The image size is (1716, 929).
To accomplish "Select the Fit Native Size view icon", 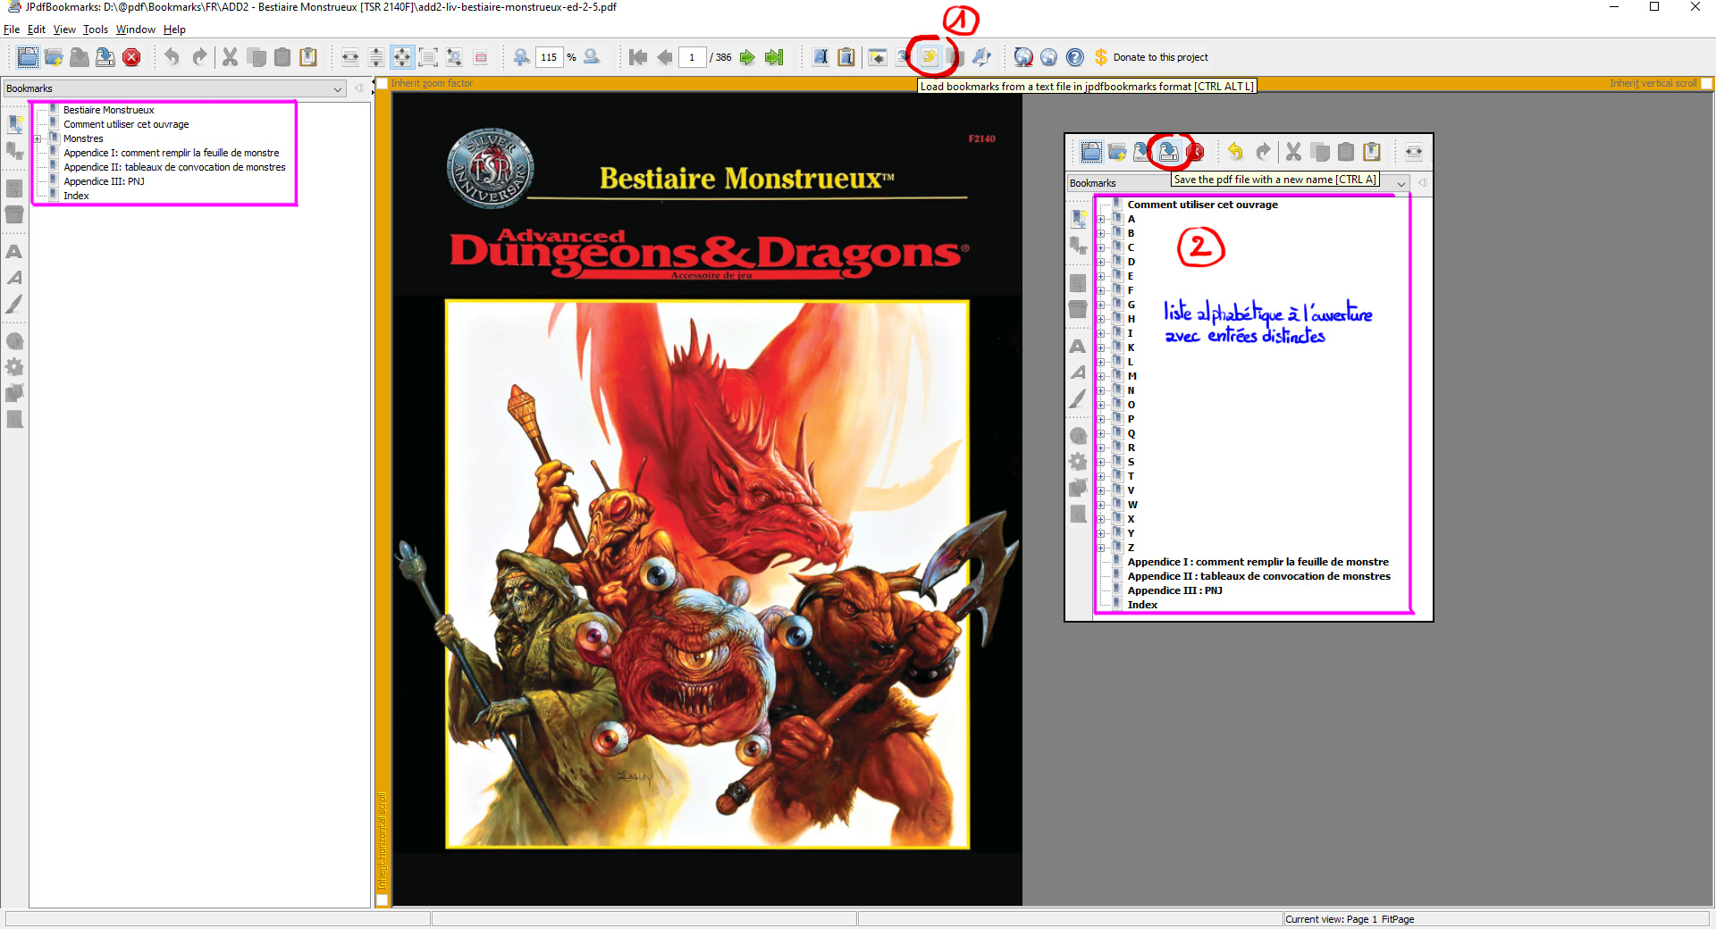I will pos(428,57).
